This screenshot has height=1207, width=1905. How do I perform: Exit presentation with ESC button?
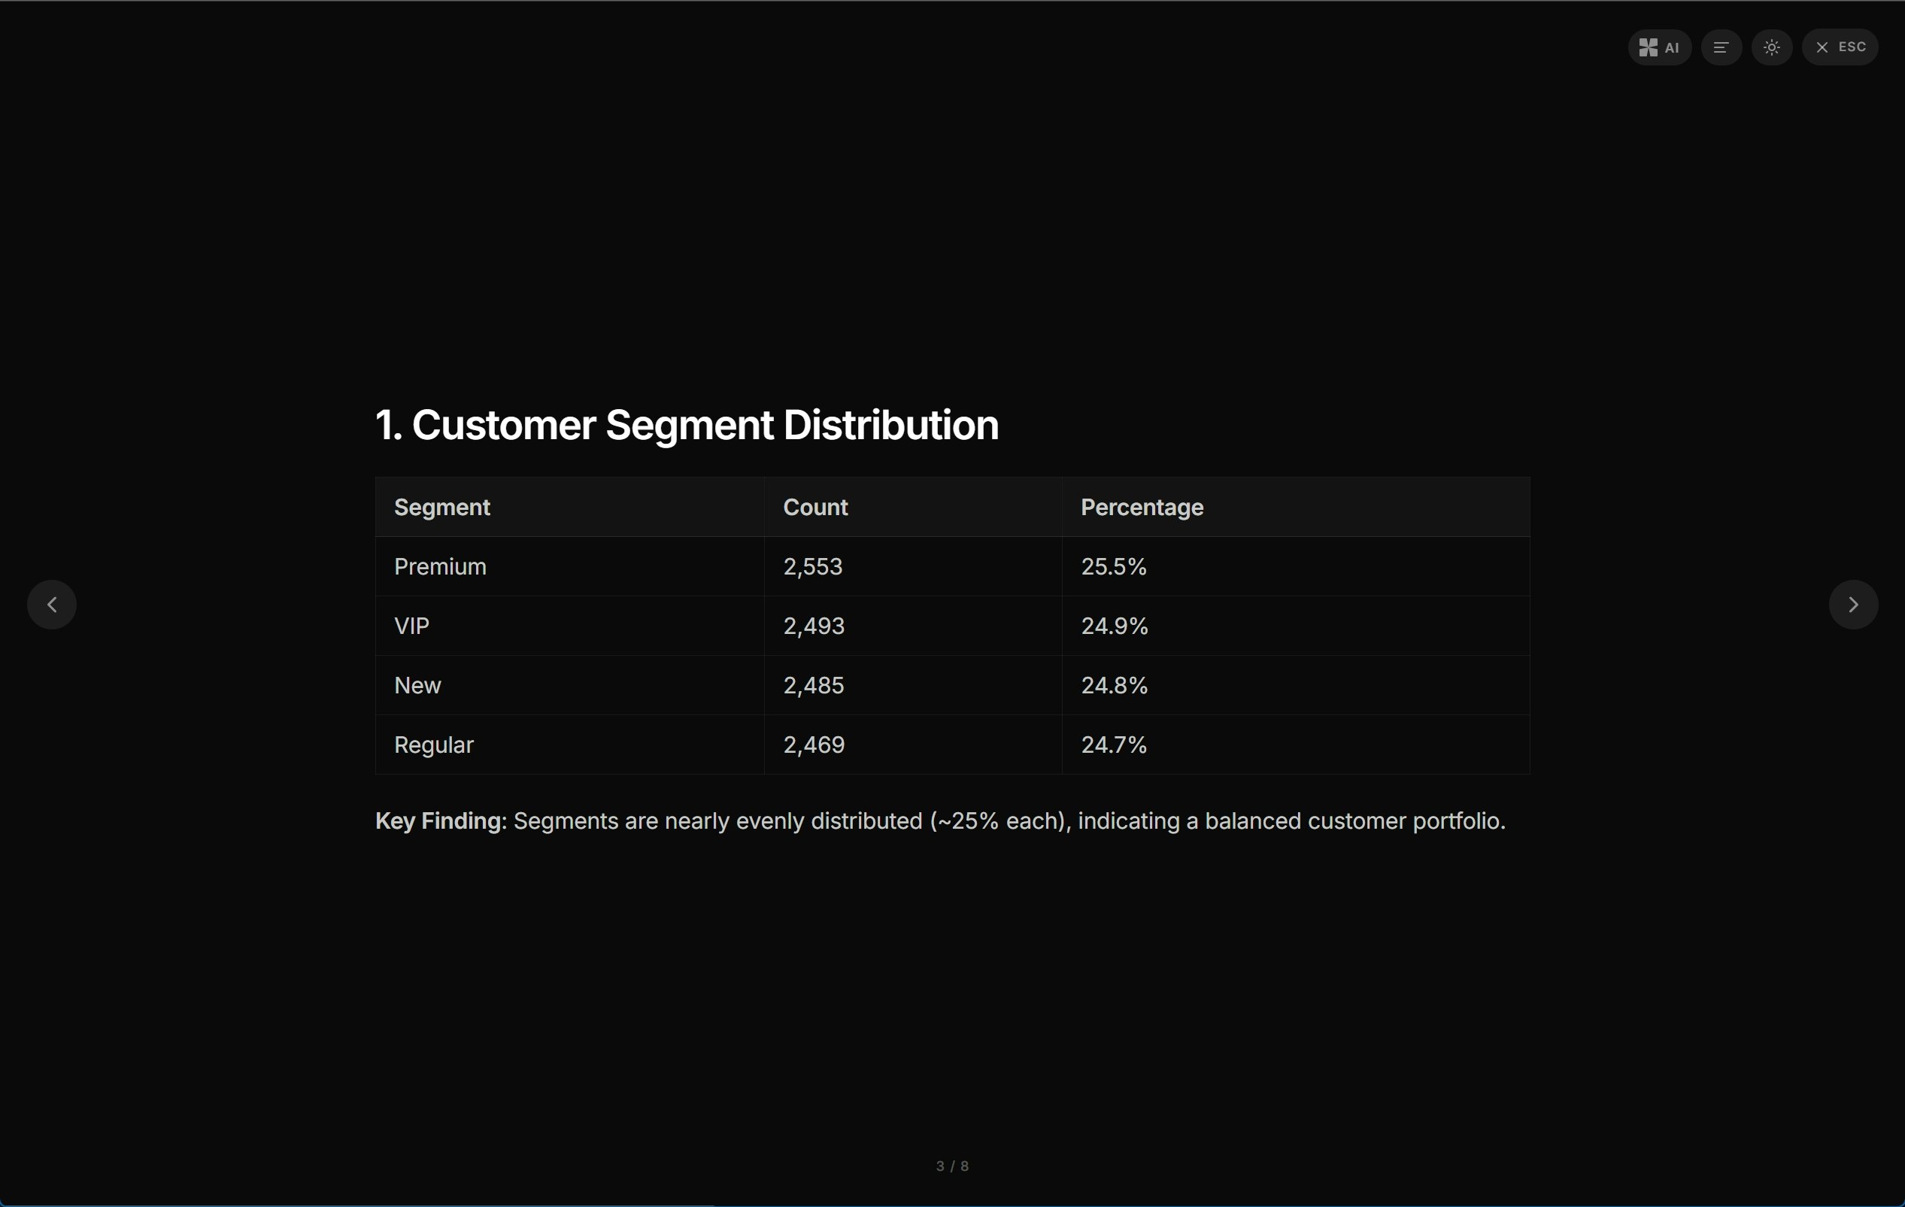click(x=1840, y=47)
